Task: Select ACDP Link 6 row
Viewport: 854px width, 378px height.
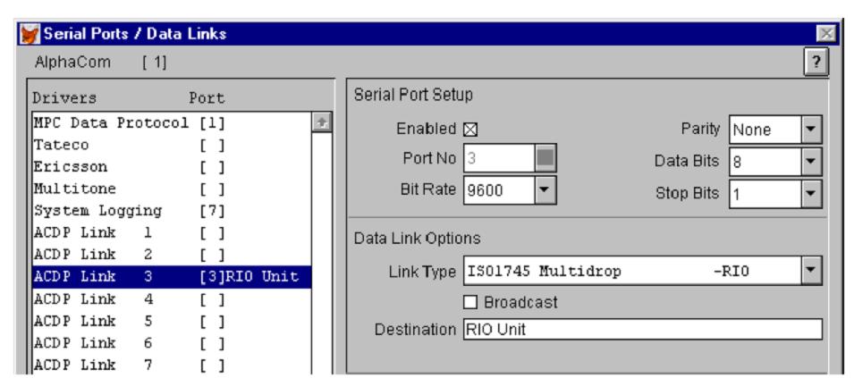Action: pos(172,343)
